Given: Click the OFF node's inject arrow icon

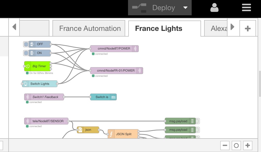Looking at the screenshot, I should tap(32, 44).
